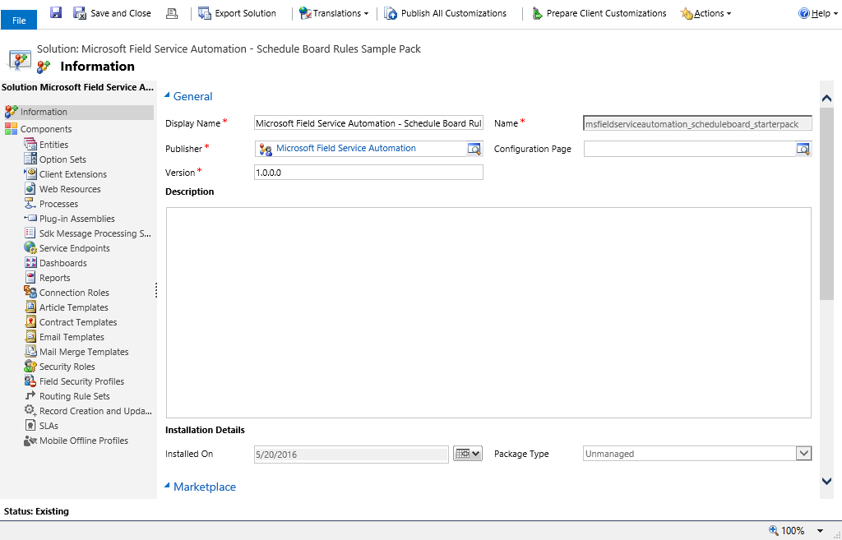
Task: Open the Publisher lookup search icon
Action: coord(474,149)
